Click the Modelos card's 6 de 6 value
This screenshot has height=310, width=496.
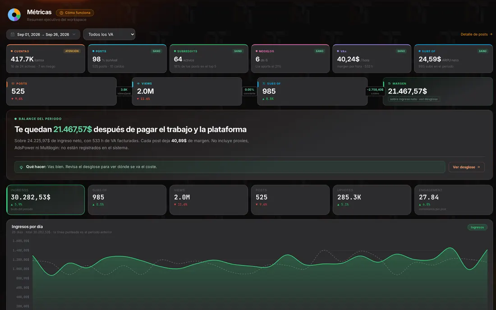(262, 59)
